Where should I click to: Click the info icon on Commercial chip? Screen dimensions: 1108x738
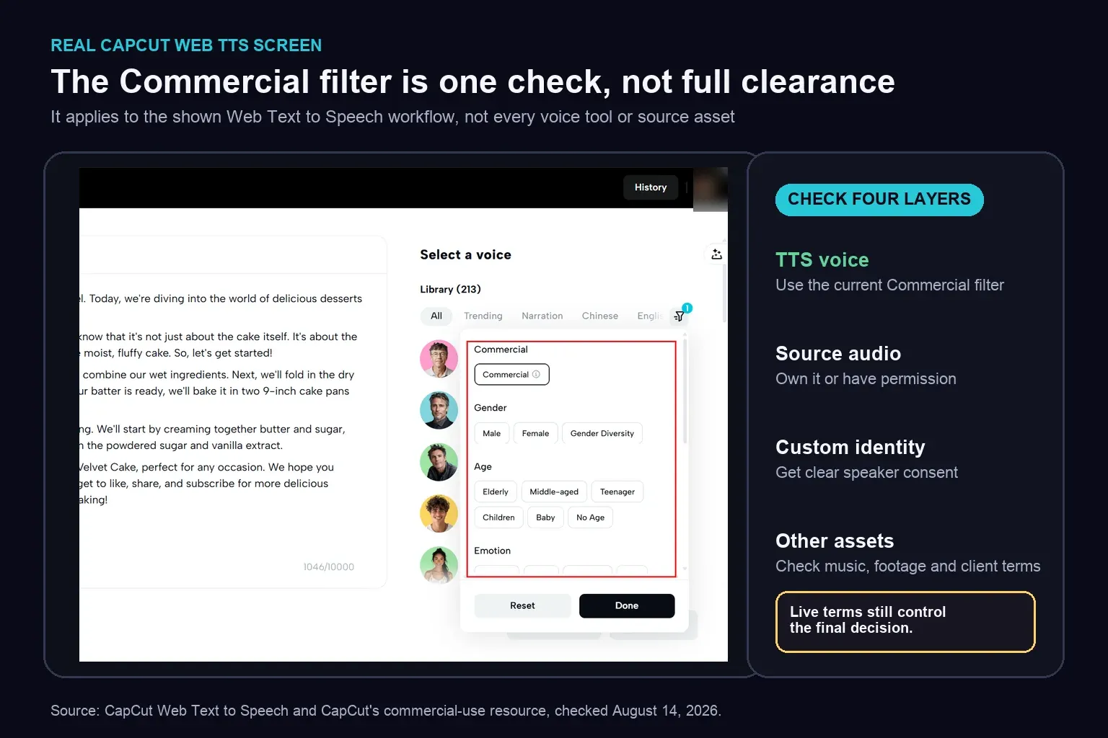(536, 375)
